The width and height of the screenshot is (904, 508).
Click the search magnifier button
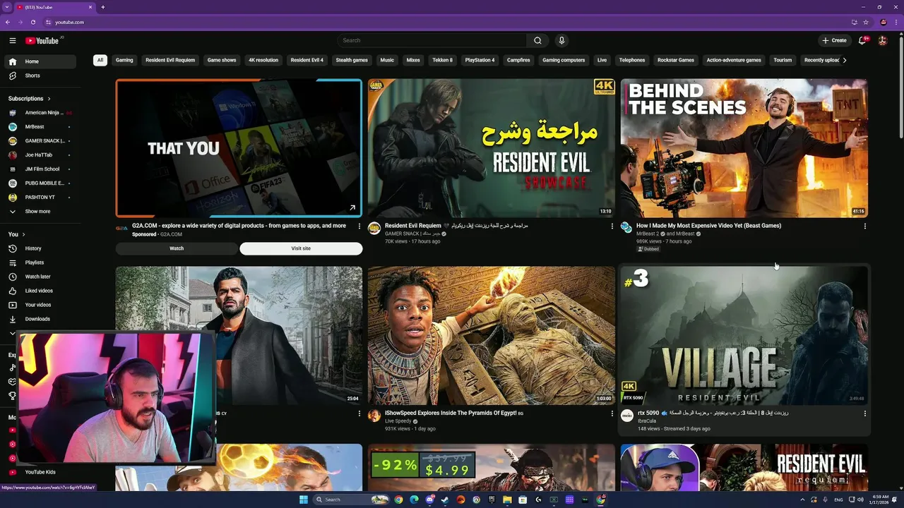point(537,40)
